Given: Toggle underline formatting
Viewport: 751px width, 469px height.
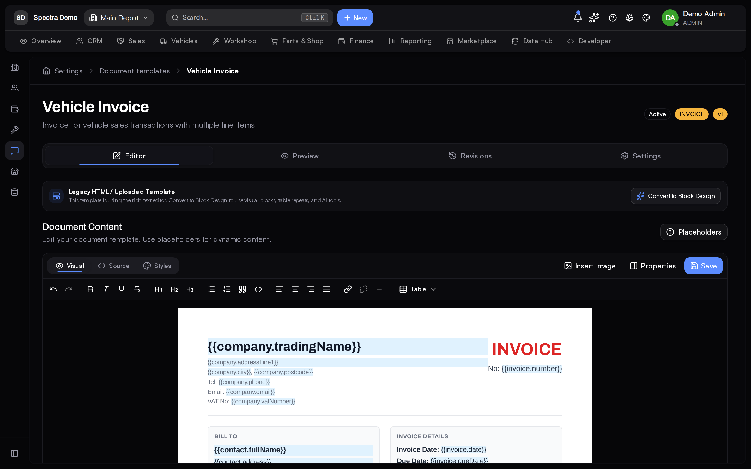Looking at the screenshot, I should pos(121,289).
